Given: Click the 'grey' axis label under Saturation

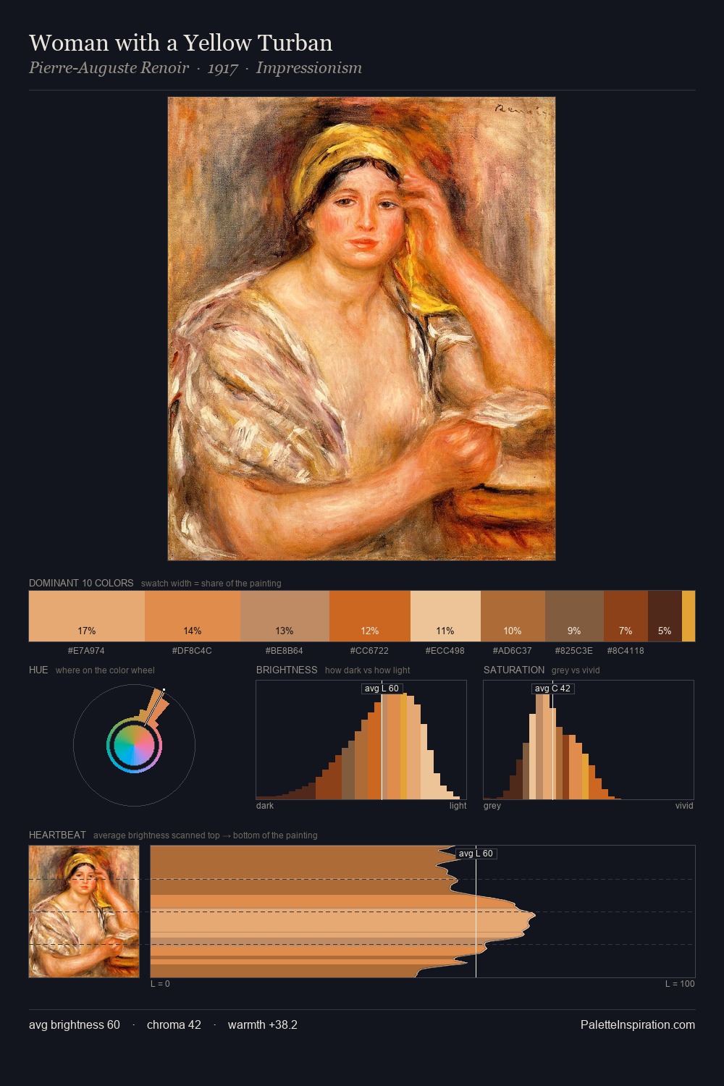Looking at the screenshot, I should [x=492, y=806].
